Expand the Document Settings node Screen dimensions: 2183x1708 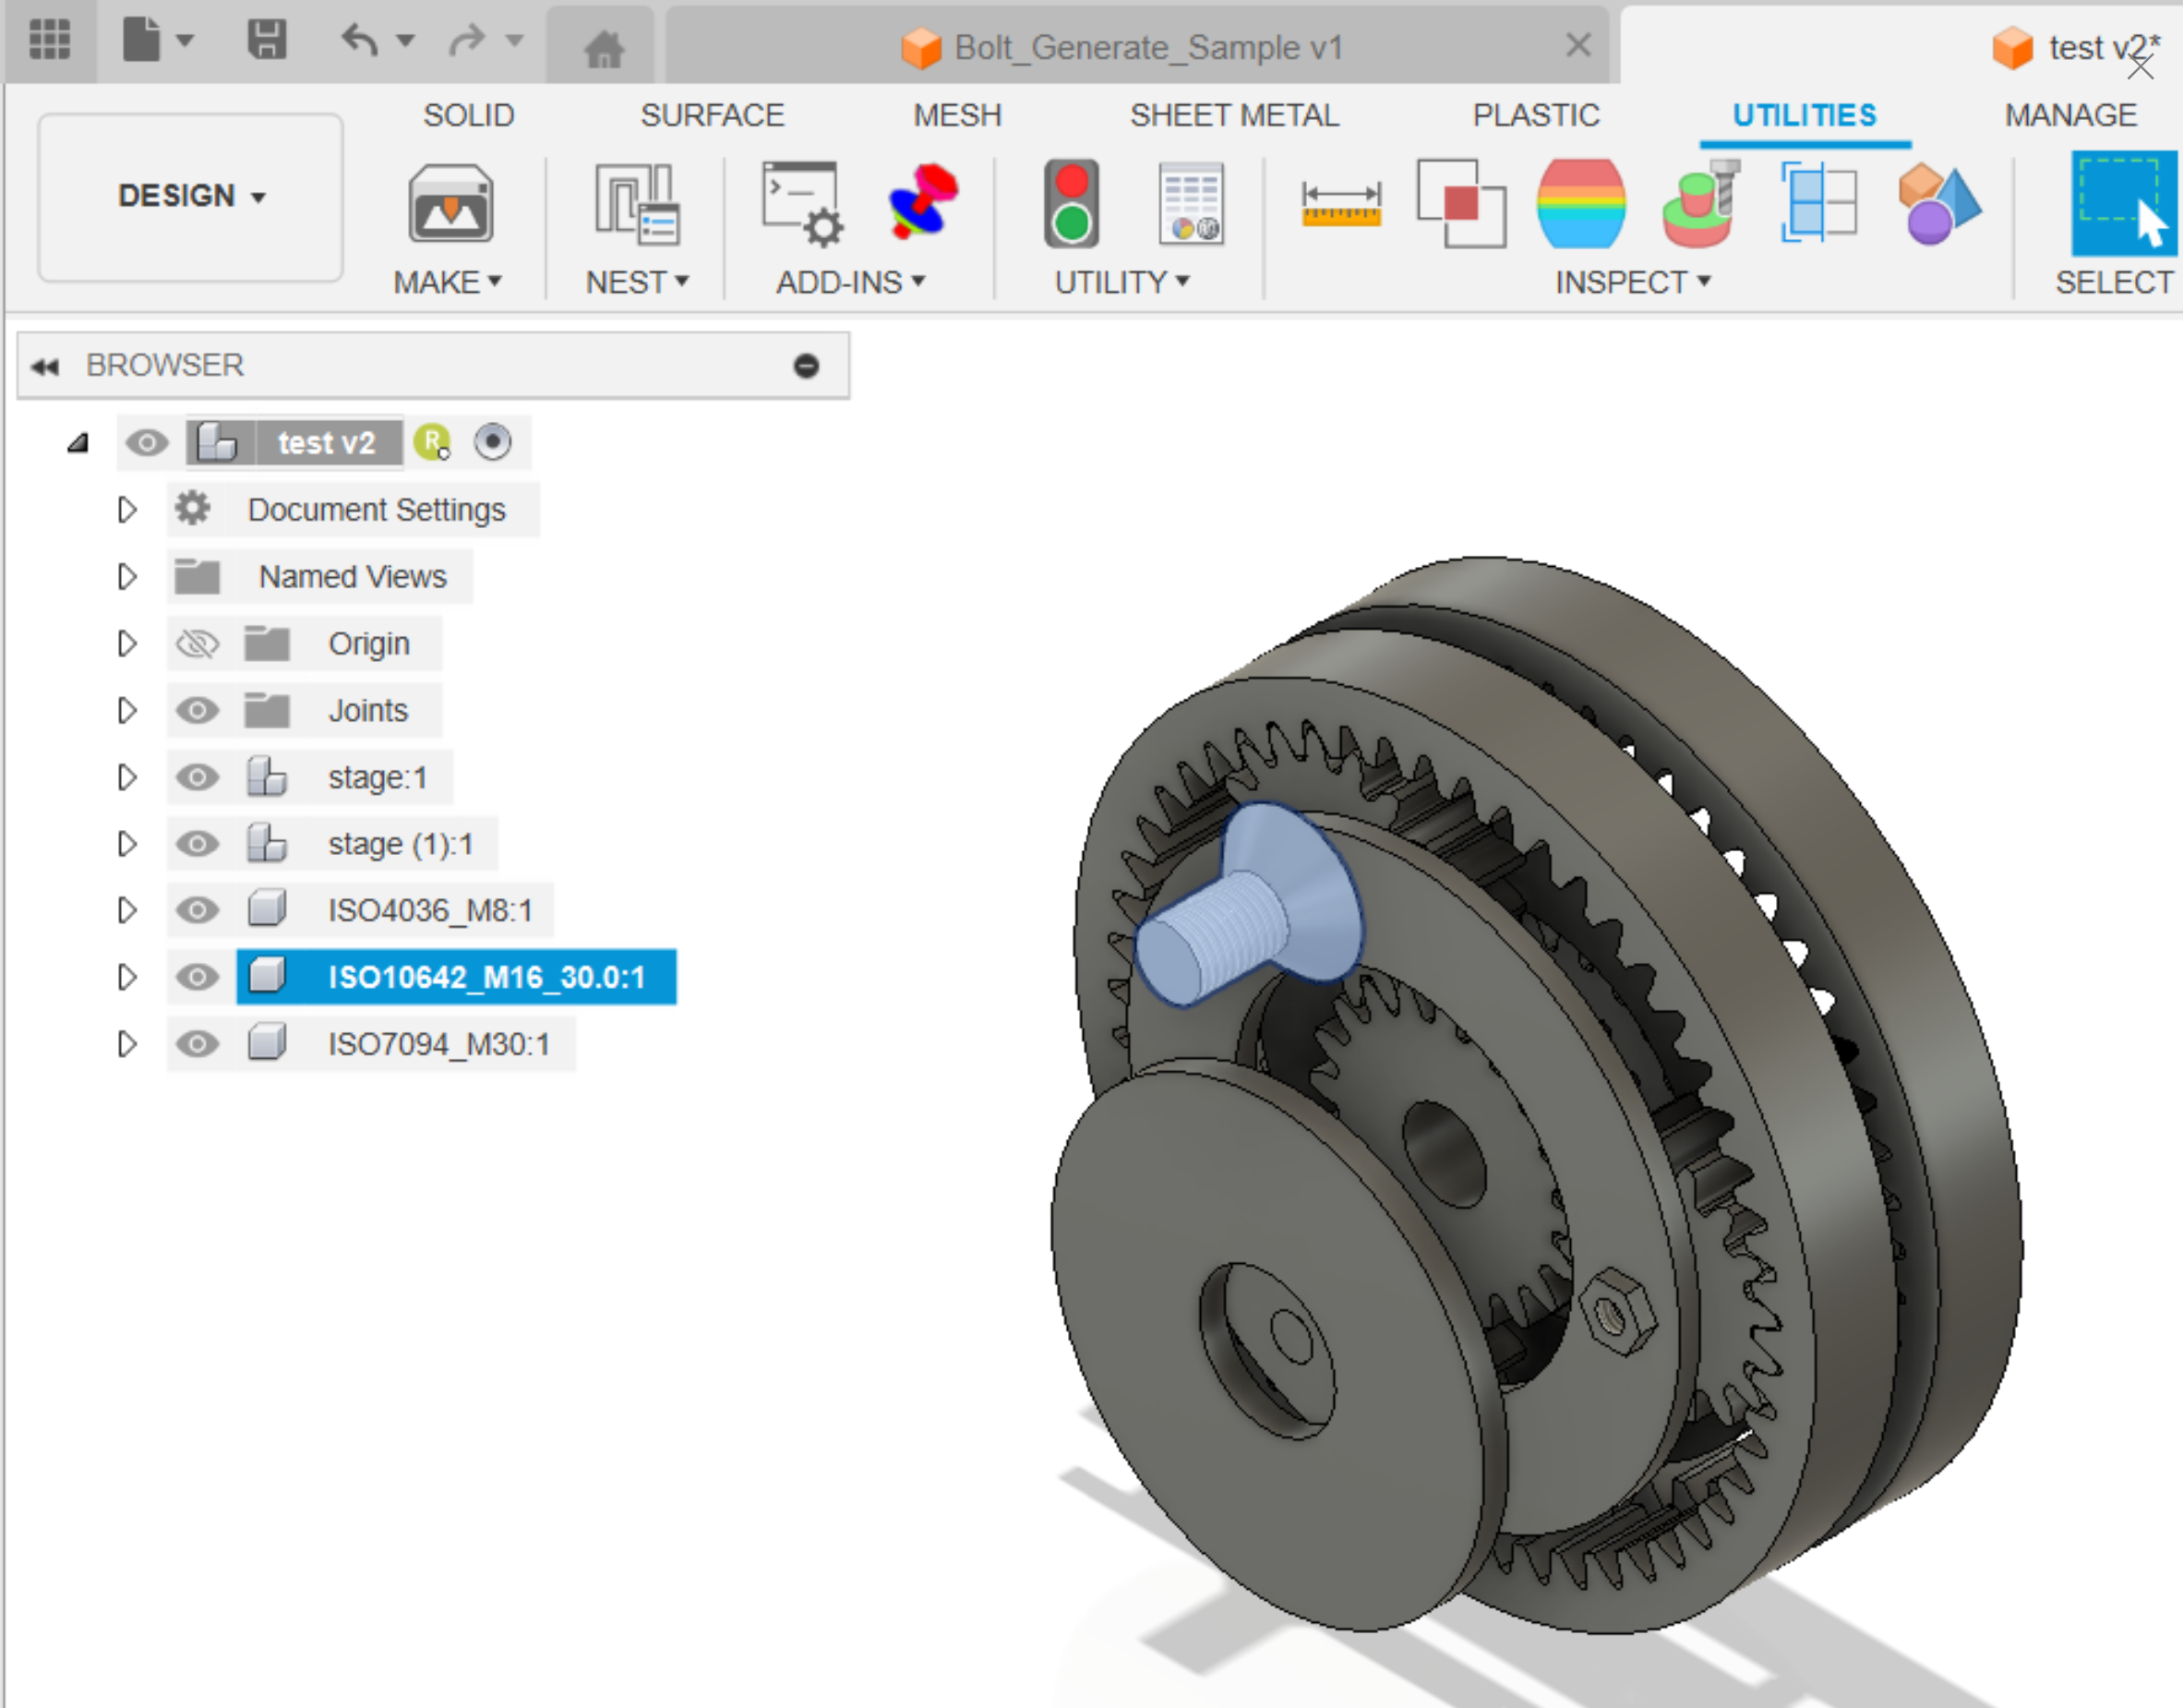[x=126, y=510]
